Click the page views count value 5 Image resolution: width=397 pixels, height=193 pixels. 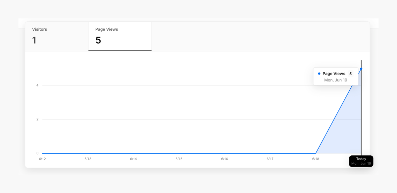click(x=98, y=40)
